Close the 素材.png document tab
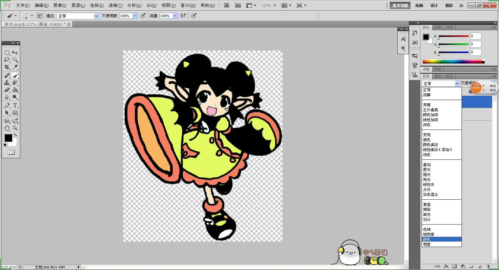The image size is (499, 270). click(69, 24)
